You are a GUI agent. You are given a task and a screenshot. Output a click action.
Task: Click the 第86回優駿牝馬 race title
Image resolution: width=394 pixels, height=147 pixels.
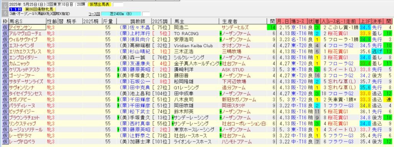click(x=40, y=9)
